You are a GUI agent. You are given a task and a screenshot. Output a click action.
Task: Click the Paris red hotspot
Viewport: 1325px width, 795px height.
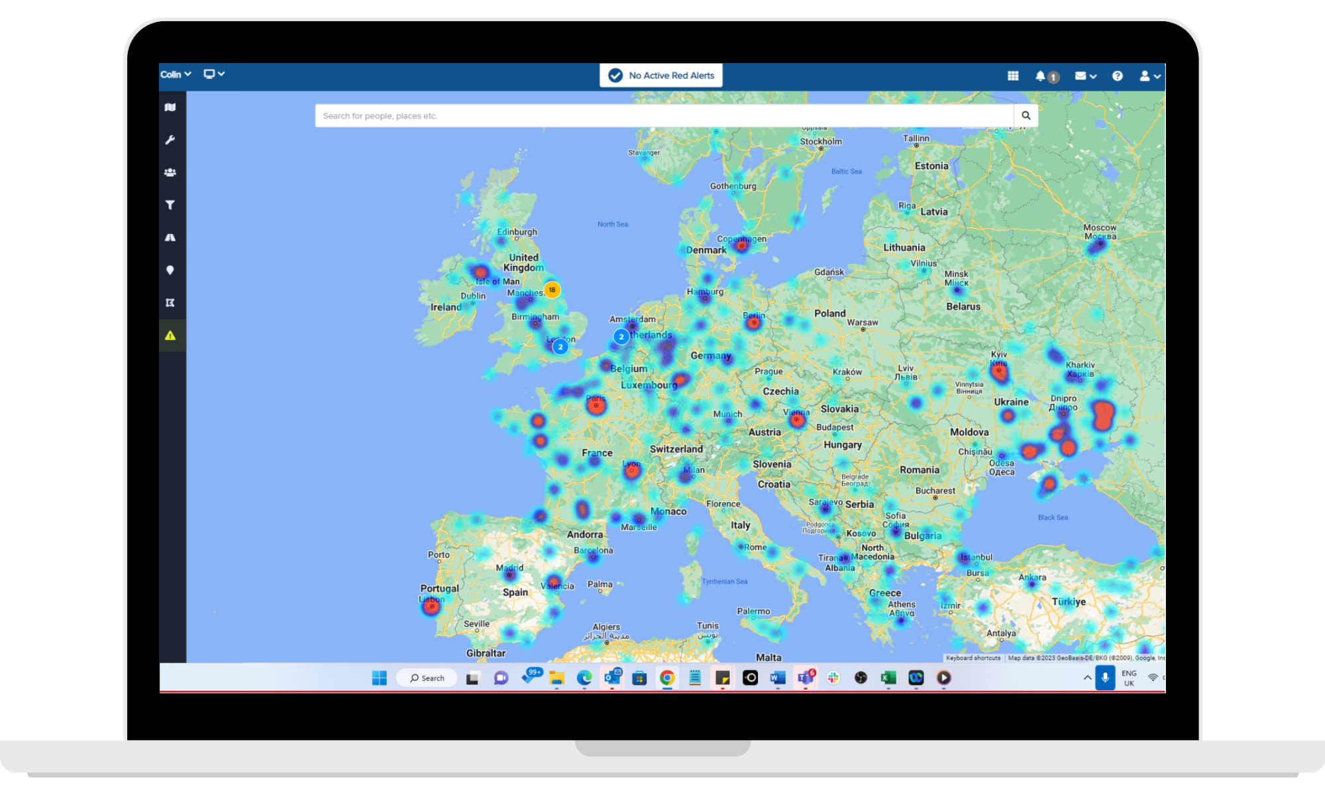point(596,405)
